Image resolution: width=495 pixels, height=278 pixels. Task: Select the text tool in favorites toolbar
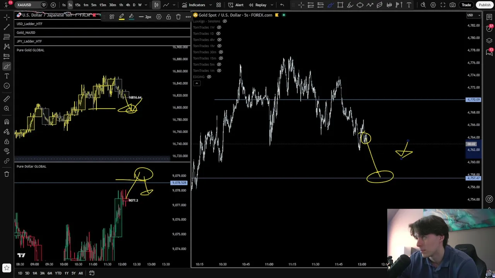pyautogui.click(x=409, y=5)
